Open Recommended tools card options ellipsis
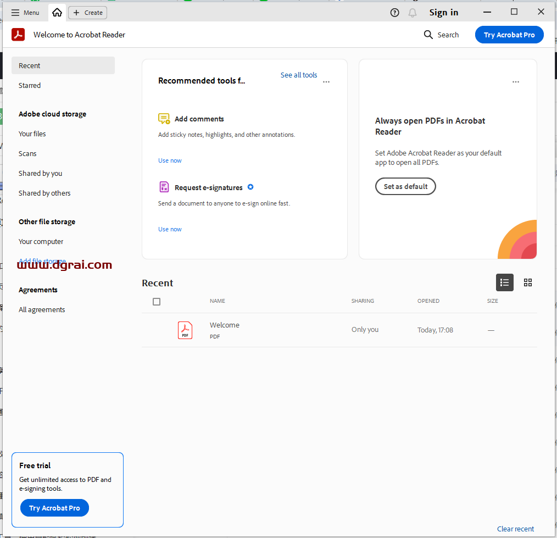 coord(326,82)
